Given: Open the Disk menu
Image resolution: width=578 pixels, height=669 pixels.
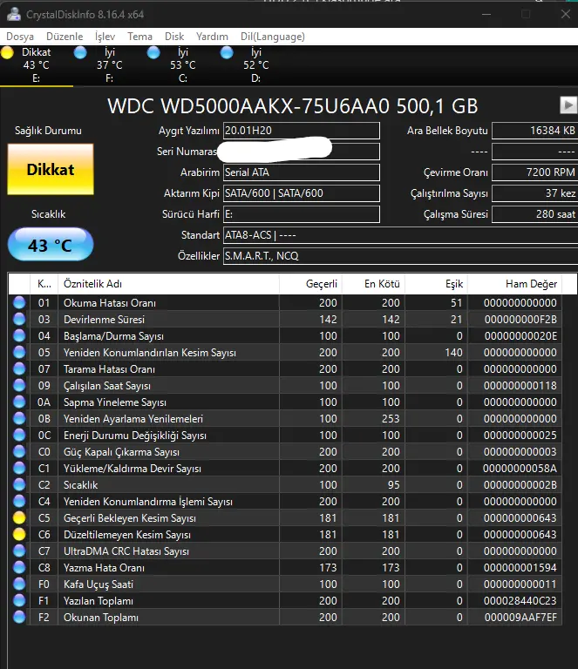Looking at the screenshot, I should [174, 37].
